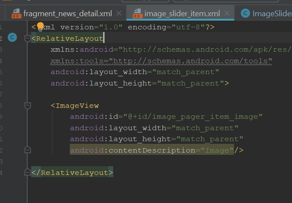Collapse the ImageView element fold marker
The width and height of the screenshot is (292, 203).
[x=28, y=105]
